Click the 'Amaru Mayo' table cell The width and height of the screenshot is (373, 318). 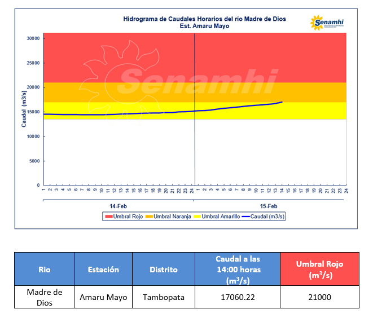click(x=103, y=297)
